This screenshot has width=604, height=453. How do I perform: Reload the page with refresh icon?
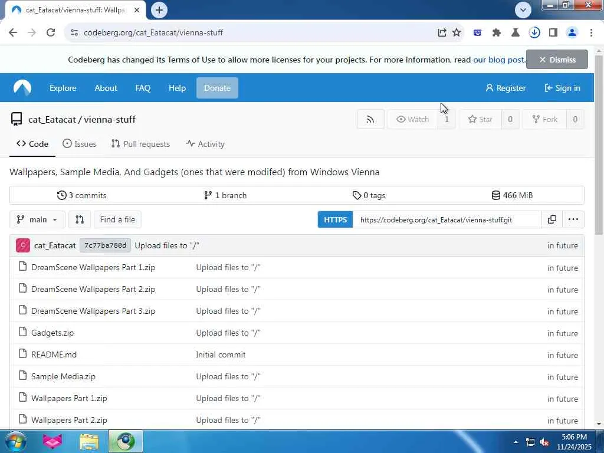coord(51,33)
